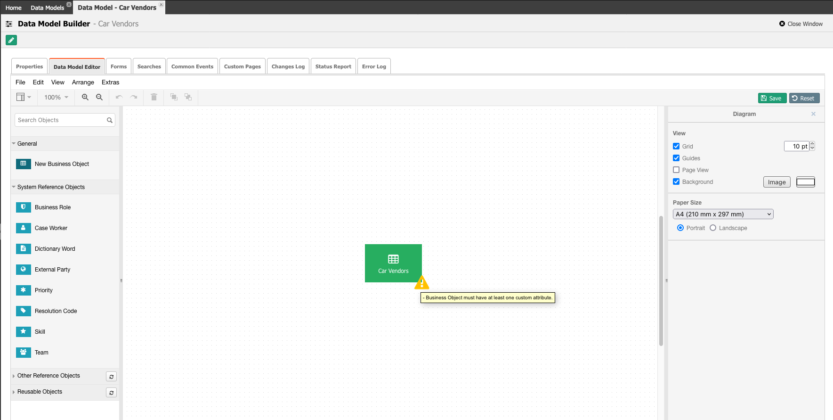Close the Data Models tab
Viewport: 833px width, 420px height.
pyautogui.click(x=69, y=4)
